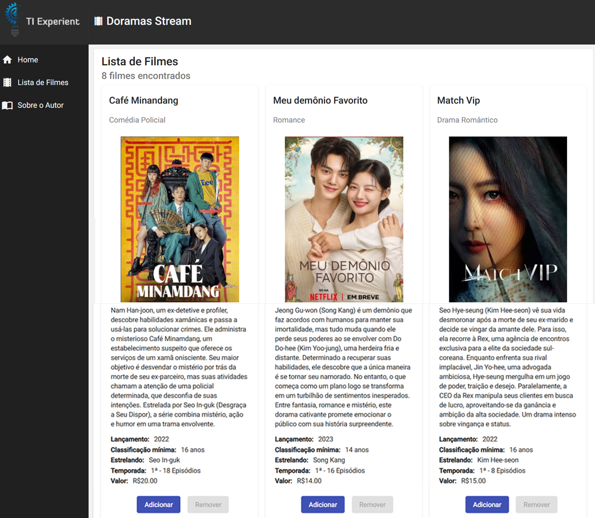Click the '8 filmes encontrados' count text

[x=146, y=75]
